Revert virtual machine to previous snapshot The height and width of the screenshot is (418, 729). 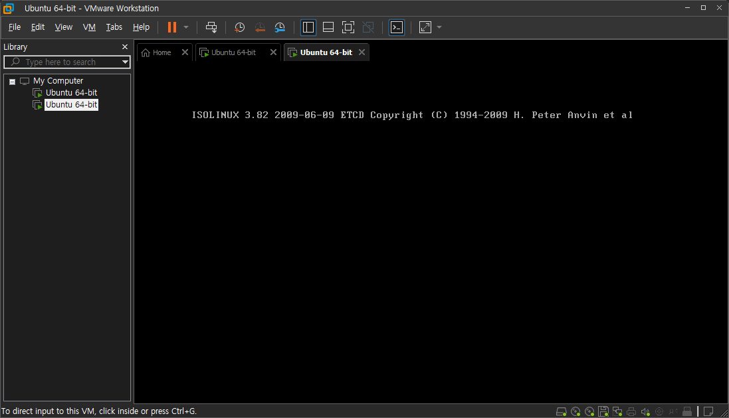(x=260, y=27)
